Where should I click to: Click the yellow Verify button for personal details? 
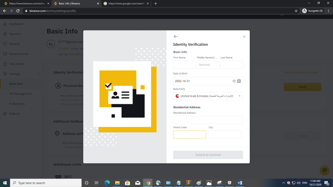302,87
